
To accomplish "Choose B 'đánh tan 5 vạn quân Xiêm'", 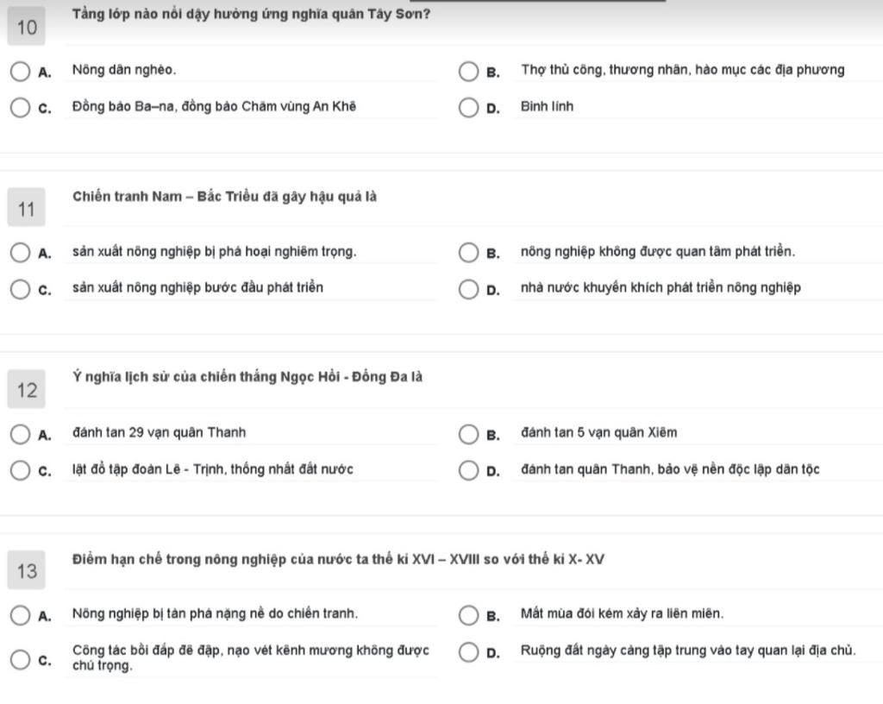I will coord(468,434).
